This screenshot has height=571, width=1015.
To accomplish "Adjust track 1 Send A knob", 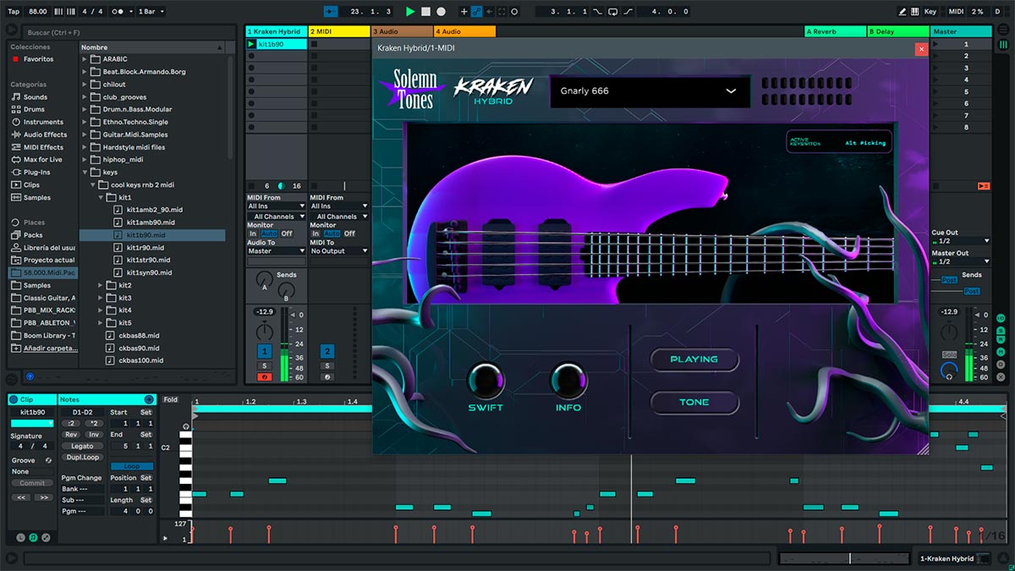I will [264, 279].
